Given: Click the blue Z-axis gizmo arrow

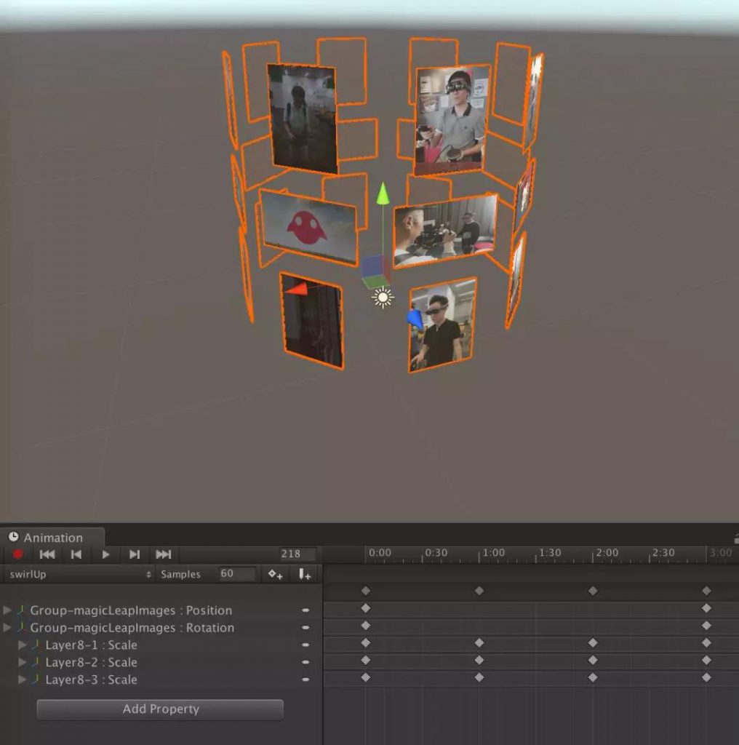Looking at the screenshot, I should pos(415,319).
